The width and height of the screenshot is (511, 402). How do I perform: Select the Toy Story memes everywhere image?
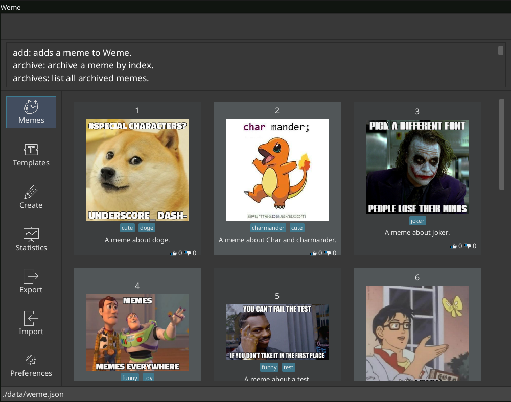[137, 333]
